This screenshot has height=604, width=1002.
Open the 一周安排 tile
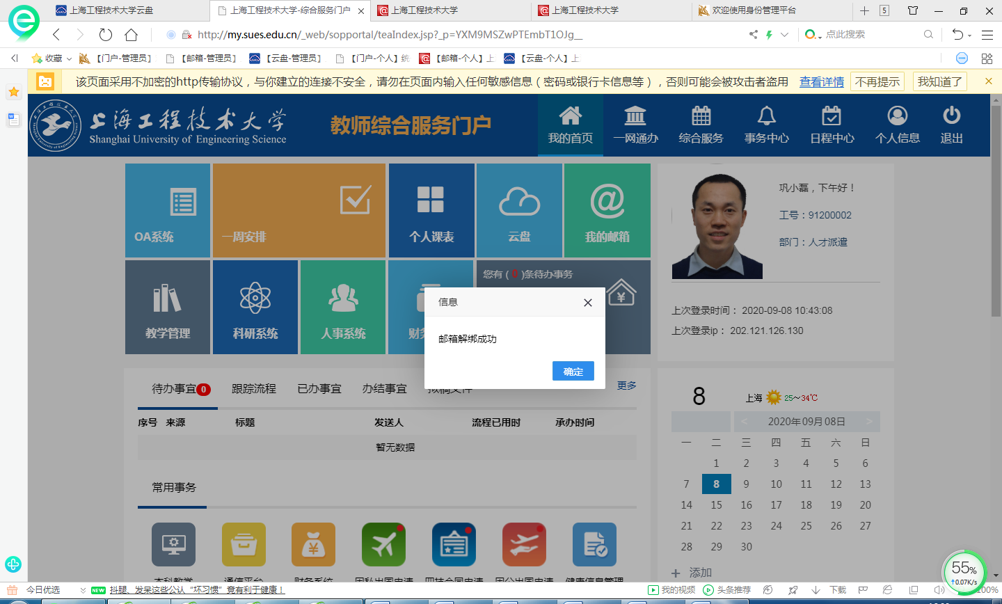(x=299, y=210)
